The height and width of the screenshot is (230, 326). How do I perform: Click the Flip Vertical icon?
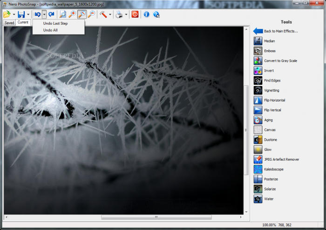258,110
